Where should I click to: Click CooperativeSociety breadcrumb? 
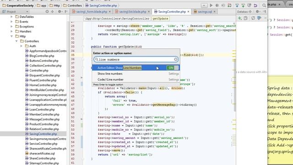18,5
